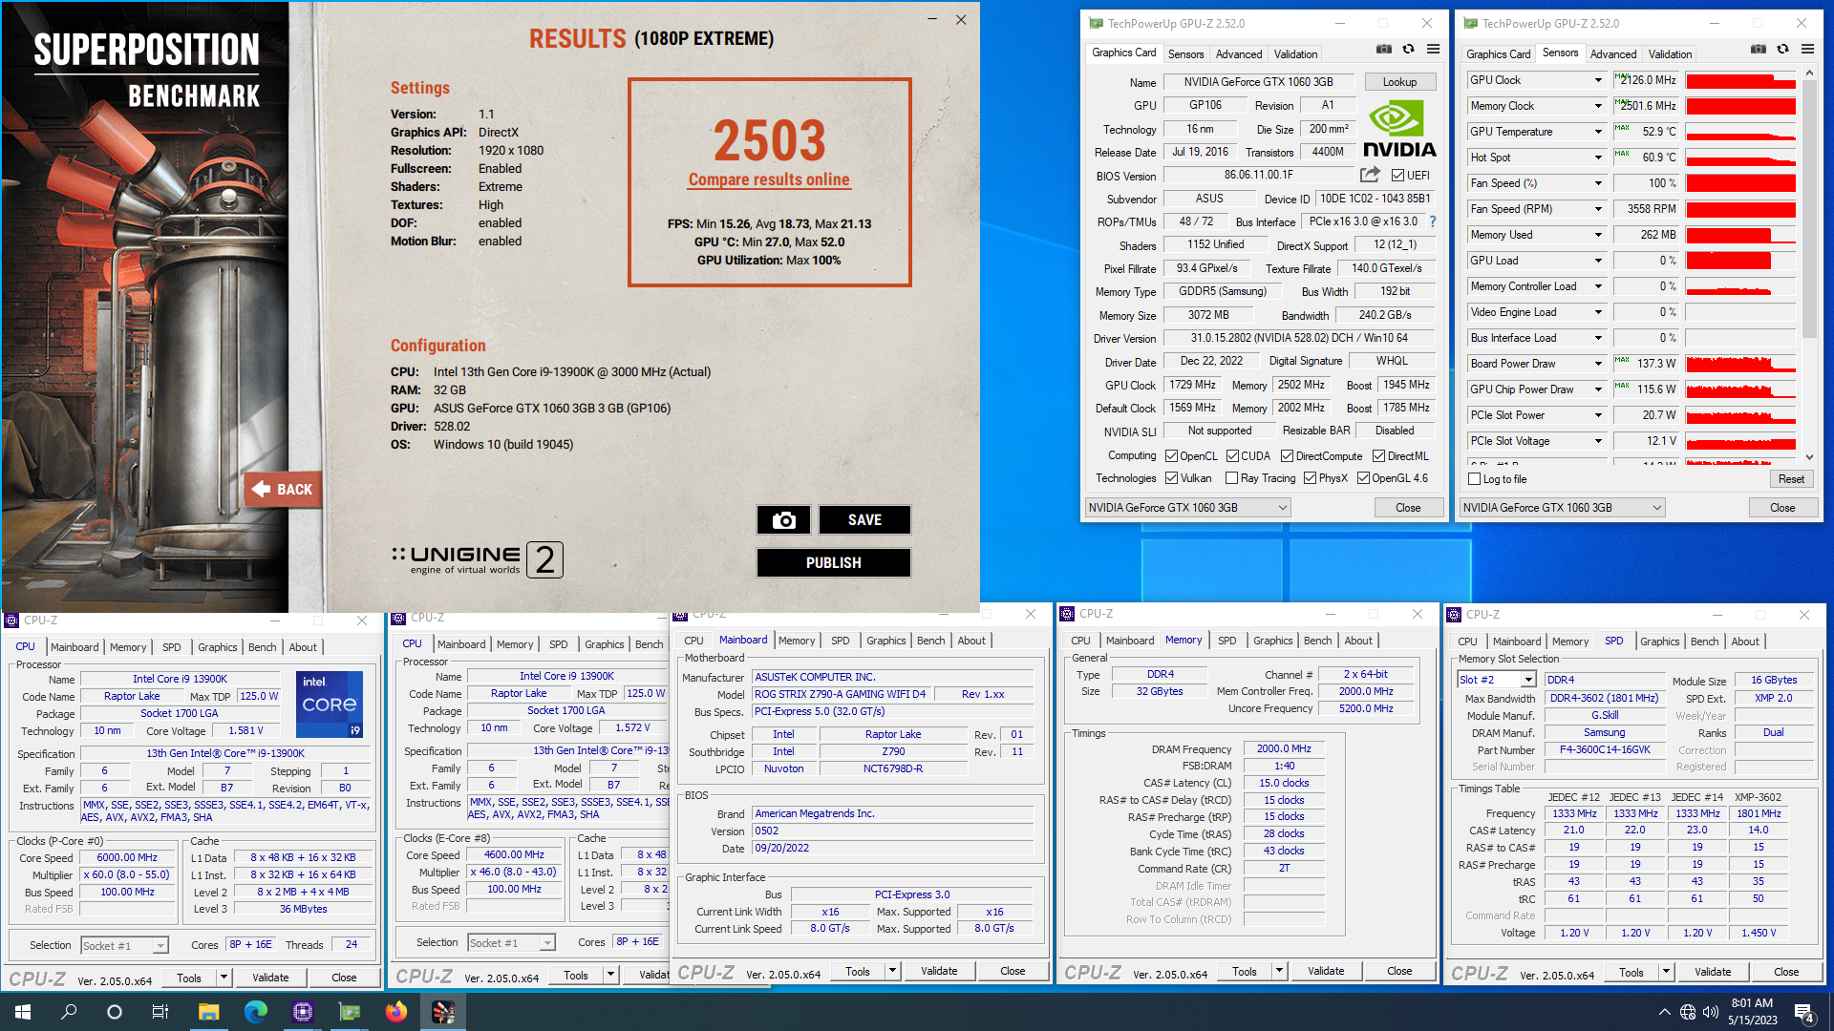Click the Superposition screenshot camera button
Viewport: 1834px width, 1031px height.
tap(783, 519)
